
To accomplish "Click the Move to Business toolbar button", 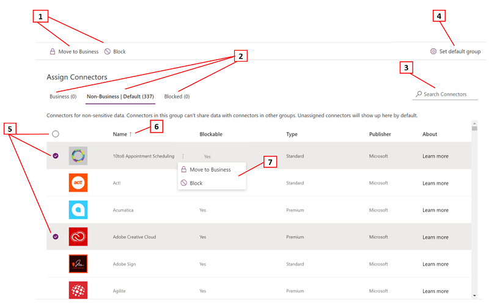I will (x=74, y=51).
